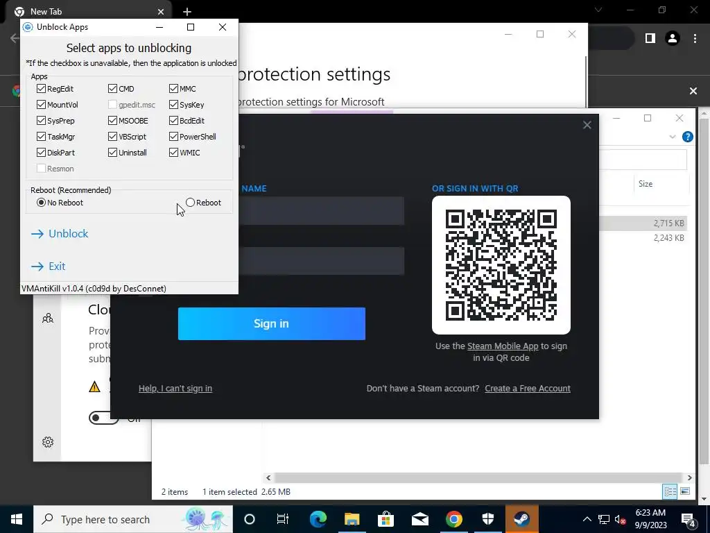Open Task View from the taskbar
The width and height of the screenshot is (710, 533).
(x=283, y=519)
